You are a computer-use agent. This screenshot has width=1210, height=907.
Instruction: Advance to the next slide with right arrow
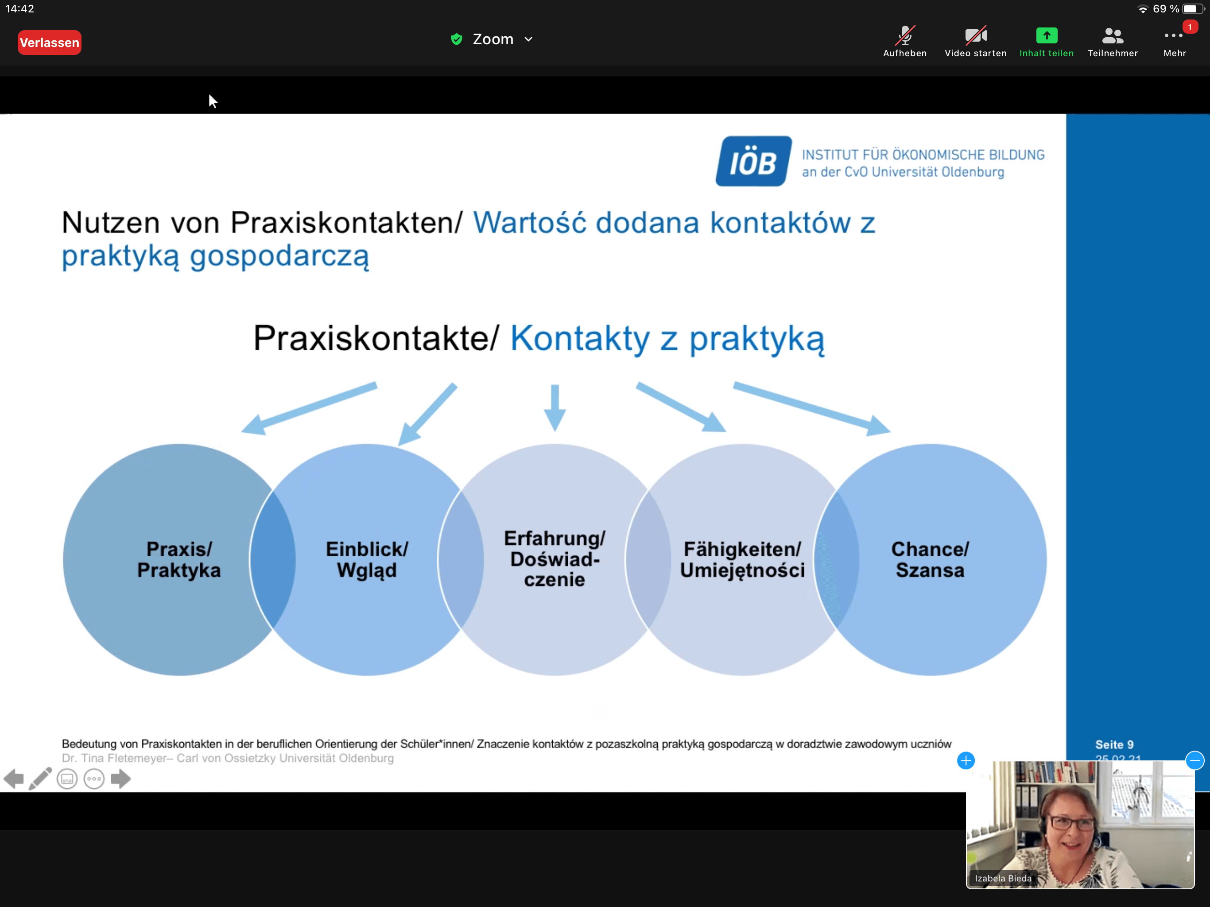tap(121, 779)
